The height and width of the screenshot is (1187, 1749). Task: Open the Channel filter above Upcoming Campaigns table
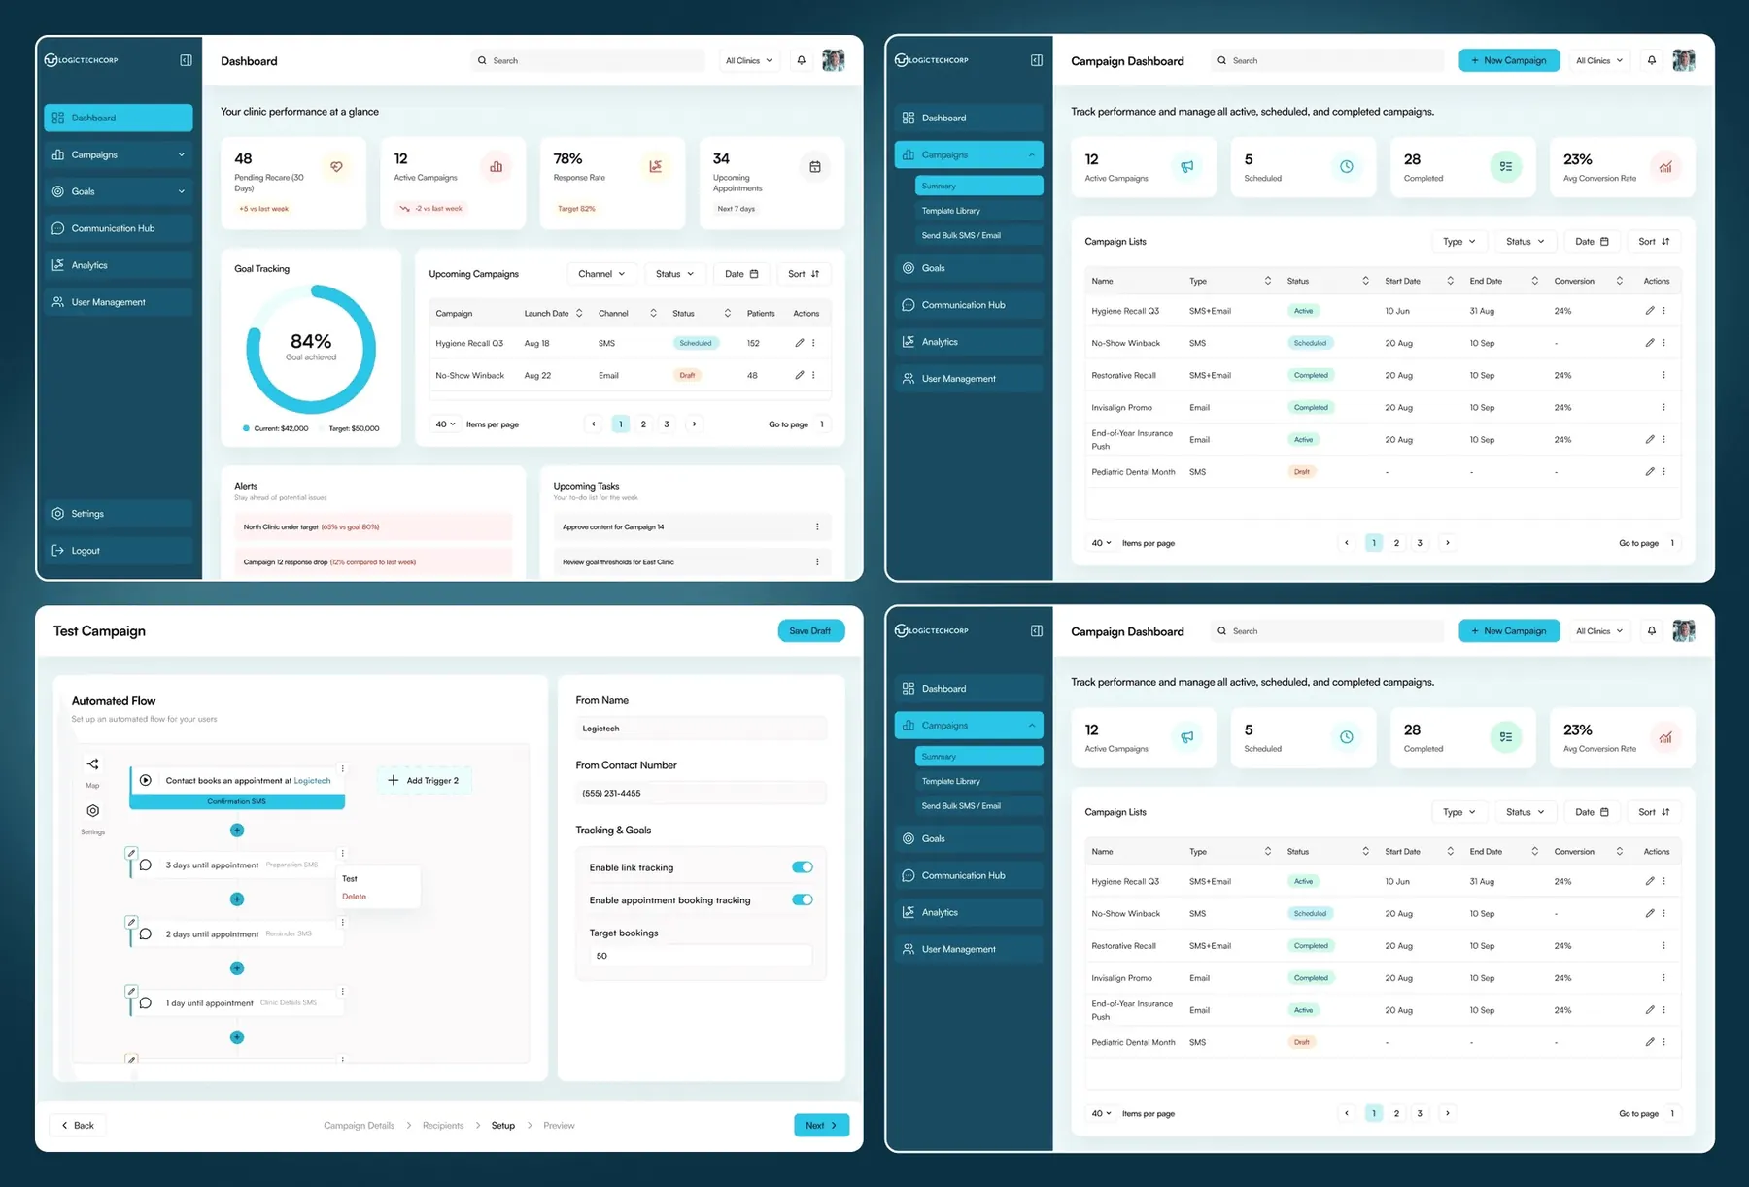[601, 274]
